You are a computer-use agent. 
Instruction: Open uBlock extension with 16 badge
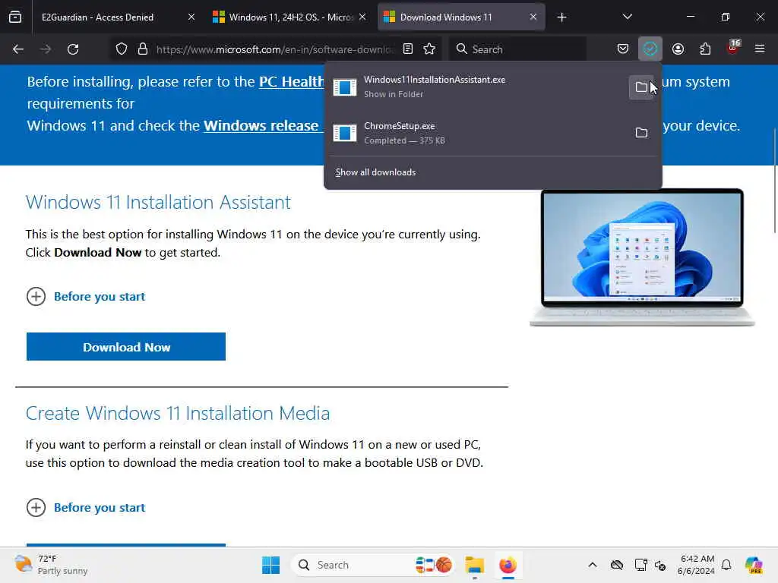(733, 48)
